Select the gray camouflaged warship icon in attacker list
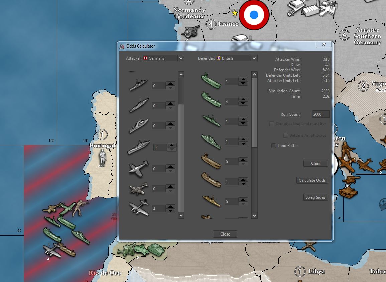 click(x=139, y=126)
